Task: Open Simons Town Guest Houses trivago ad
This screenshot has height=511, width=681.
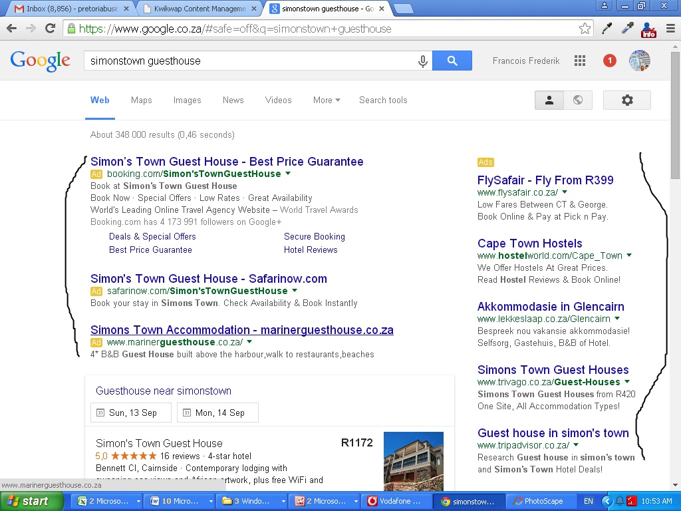Action: pos(553,370)
